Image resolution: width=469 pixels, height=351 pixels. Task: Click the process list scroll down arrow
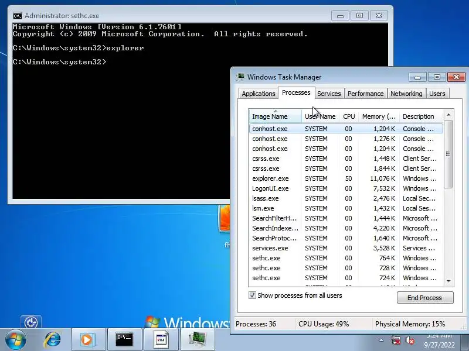pos(448,281)
